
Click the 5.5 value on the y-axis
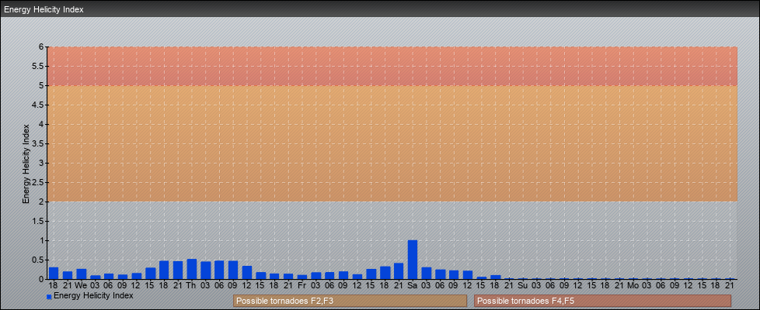pyautogui.click(x=39, y=66)
